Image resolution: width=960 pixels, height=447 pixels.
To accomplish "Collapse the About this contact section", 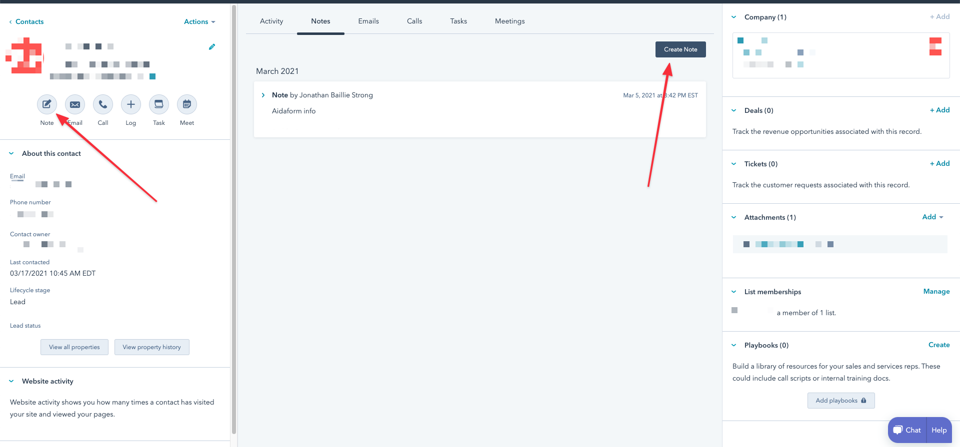I will (11, 153).
